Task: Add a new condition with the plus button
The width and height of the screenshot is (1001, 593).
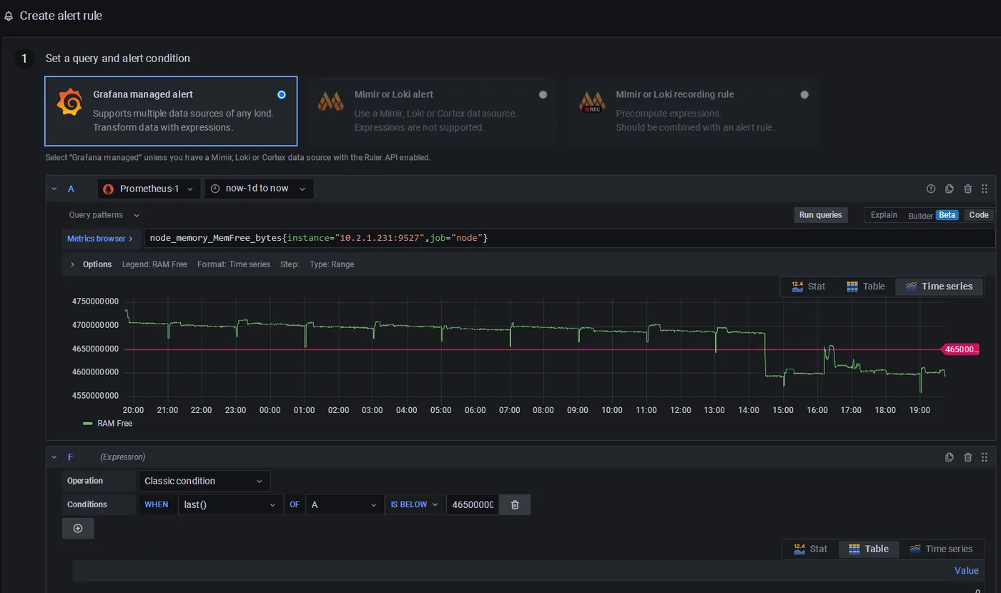Action: click(x=78, y=529)
